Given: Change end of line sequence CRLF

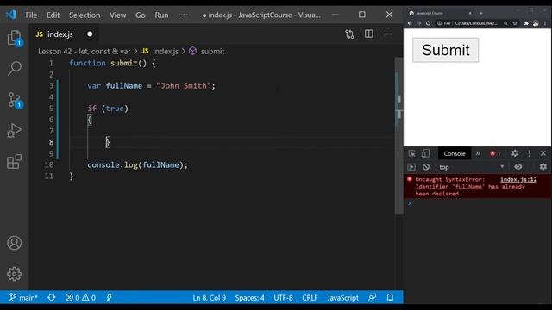Looking at the screenshot, I should [x=310, y=298].
